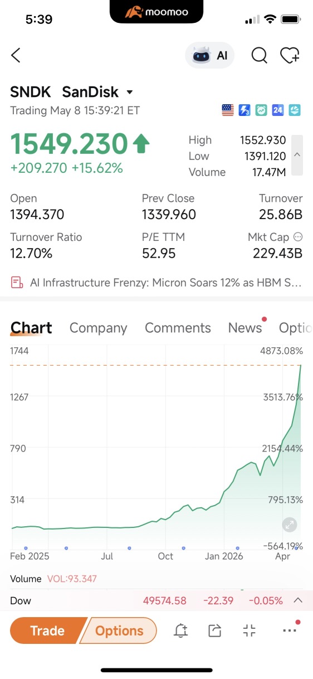
Task: Set a price alert bell icon
Action: coord(180,630)
